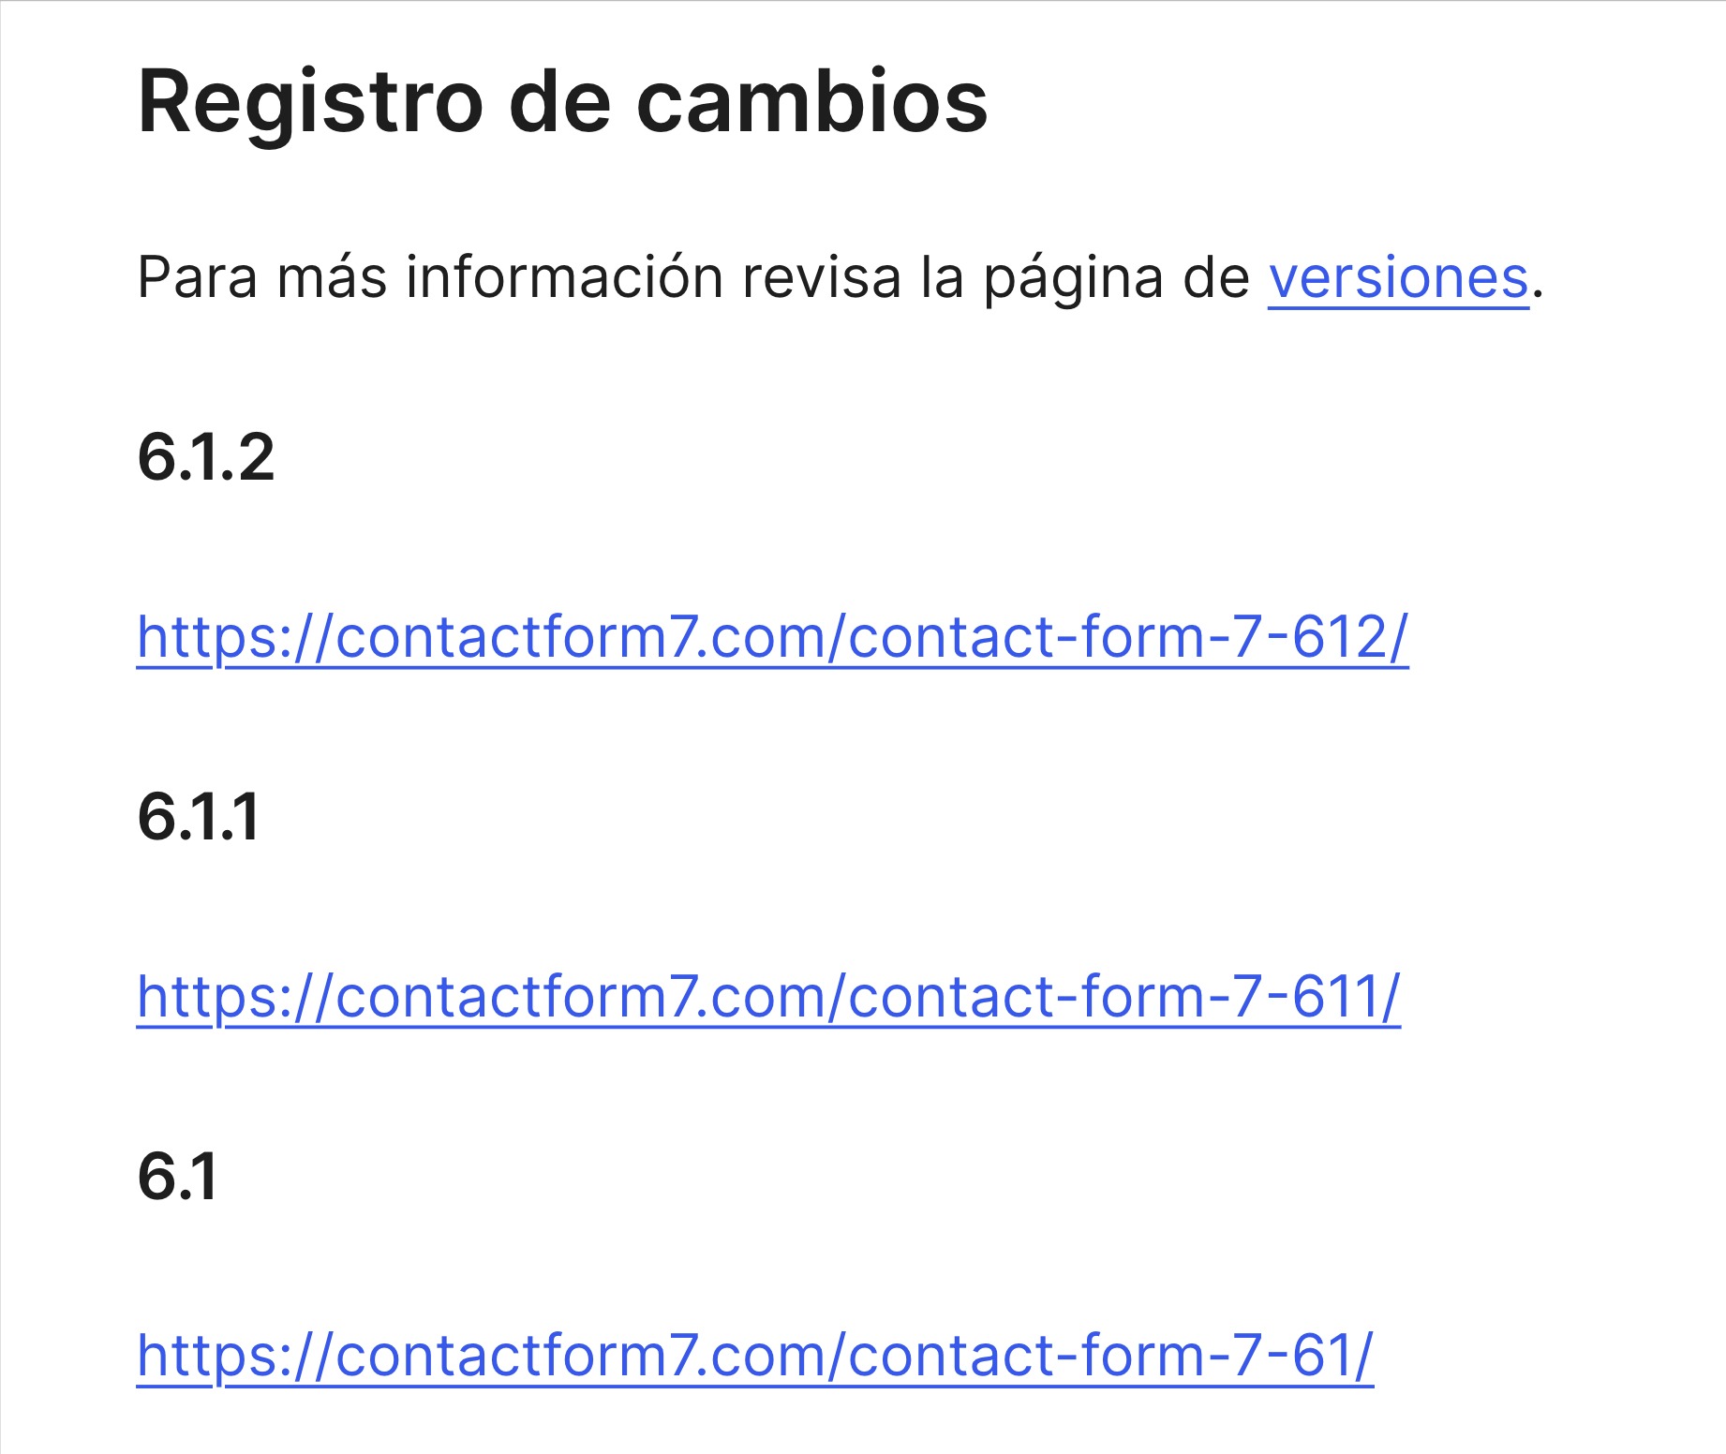
Task: Click the word de before versiones
Action: [1216, 278]
